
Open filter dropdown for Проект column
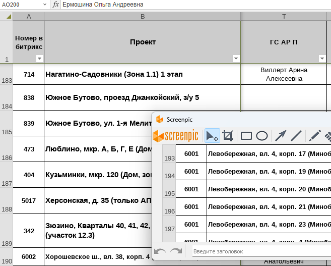236,59
